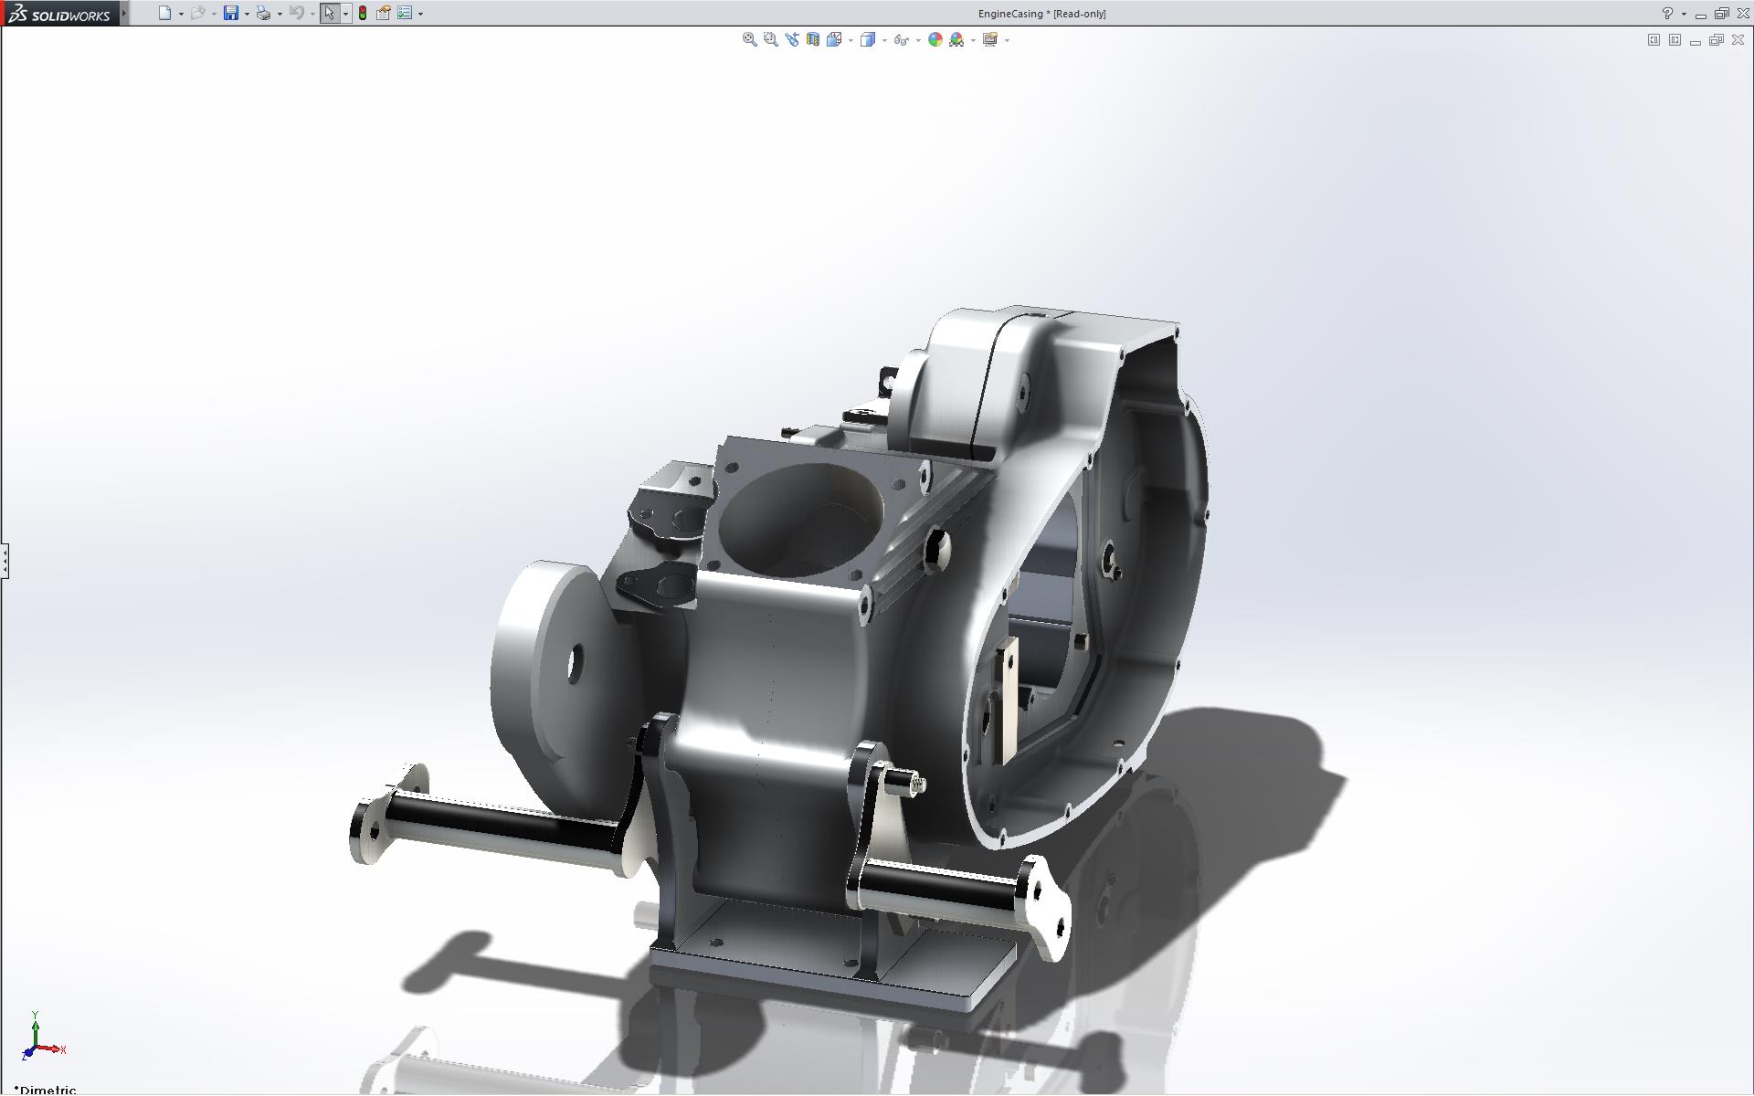
Task: Open the Help question mark menu
Action: point(1667,14)
